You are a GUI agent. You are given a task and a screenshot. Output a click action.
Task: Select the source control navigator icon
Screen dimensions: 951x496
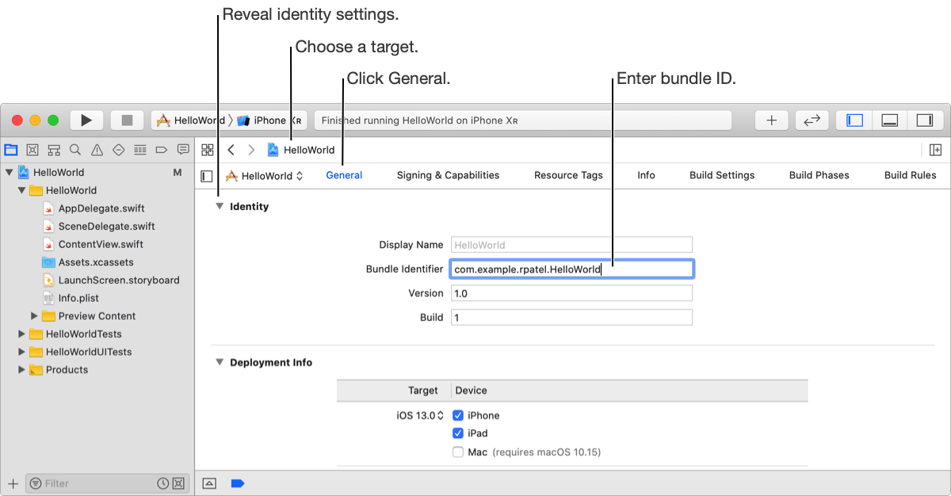(32, 150)
